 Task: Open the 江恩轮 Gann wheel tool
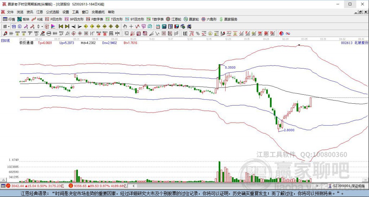pyautogui.click(x=174, y=19)
